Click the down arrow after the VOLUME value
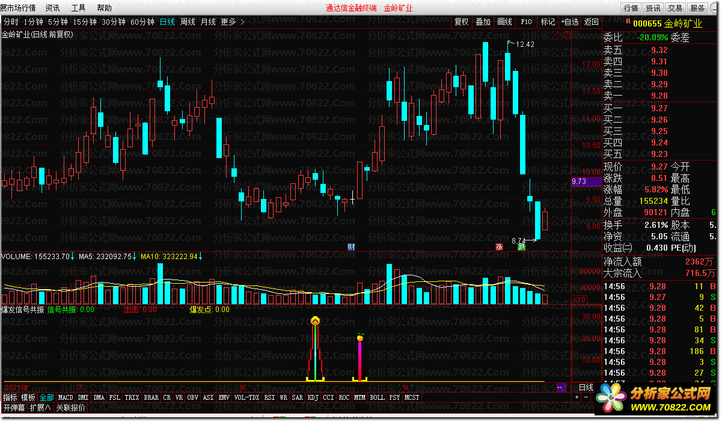Image resolution: width=722 pixels, height=422 pixels. coord(72,257)
